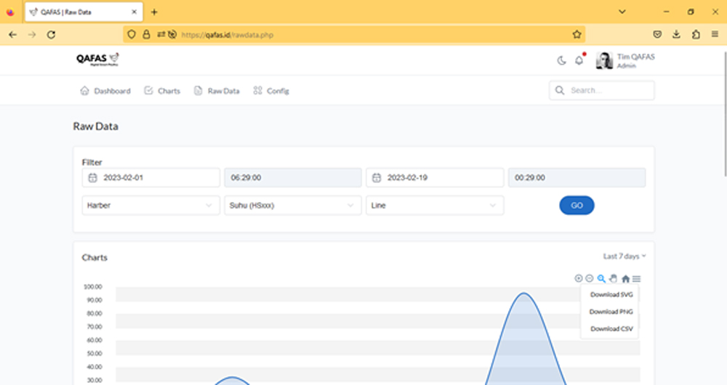Go to the Dashboard nav tab

pos(105,91)
